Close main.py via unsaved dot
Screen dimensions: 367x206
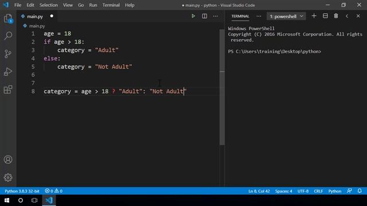pyautogui.click(x=52, y=16)
